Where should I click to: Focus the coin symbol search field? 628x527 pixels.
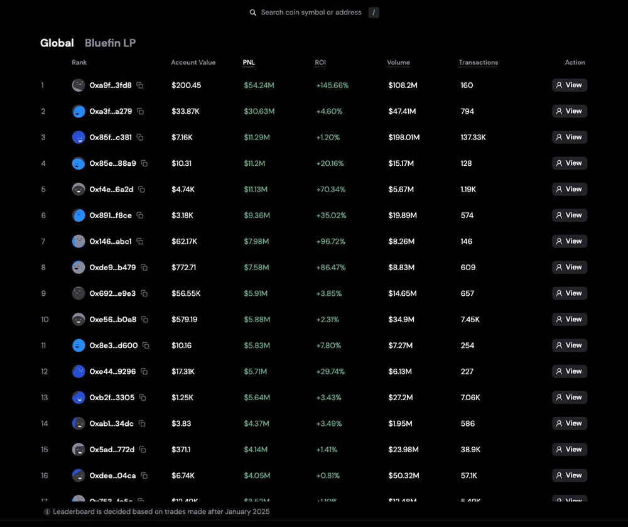311,13
